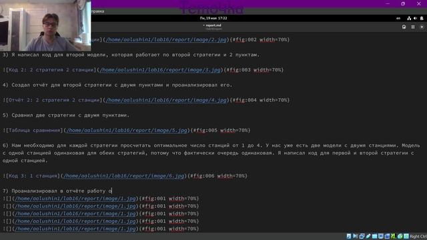Click the line '4) Создал отчёт для второй стратегии'
Viewport: 427px width, 240px height.
click(x=117, y=85)
